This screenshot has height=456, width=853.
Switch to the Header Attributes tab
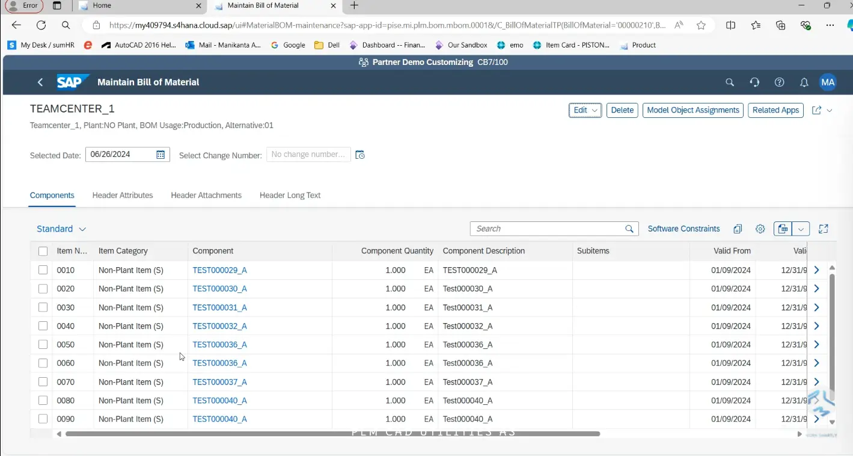click(x=123, y=196)
